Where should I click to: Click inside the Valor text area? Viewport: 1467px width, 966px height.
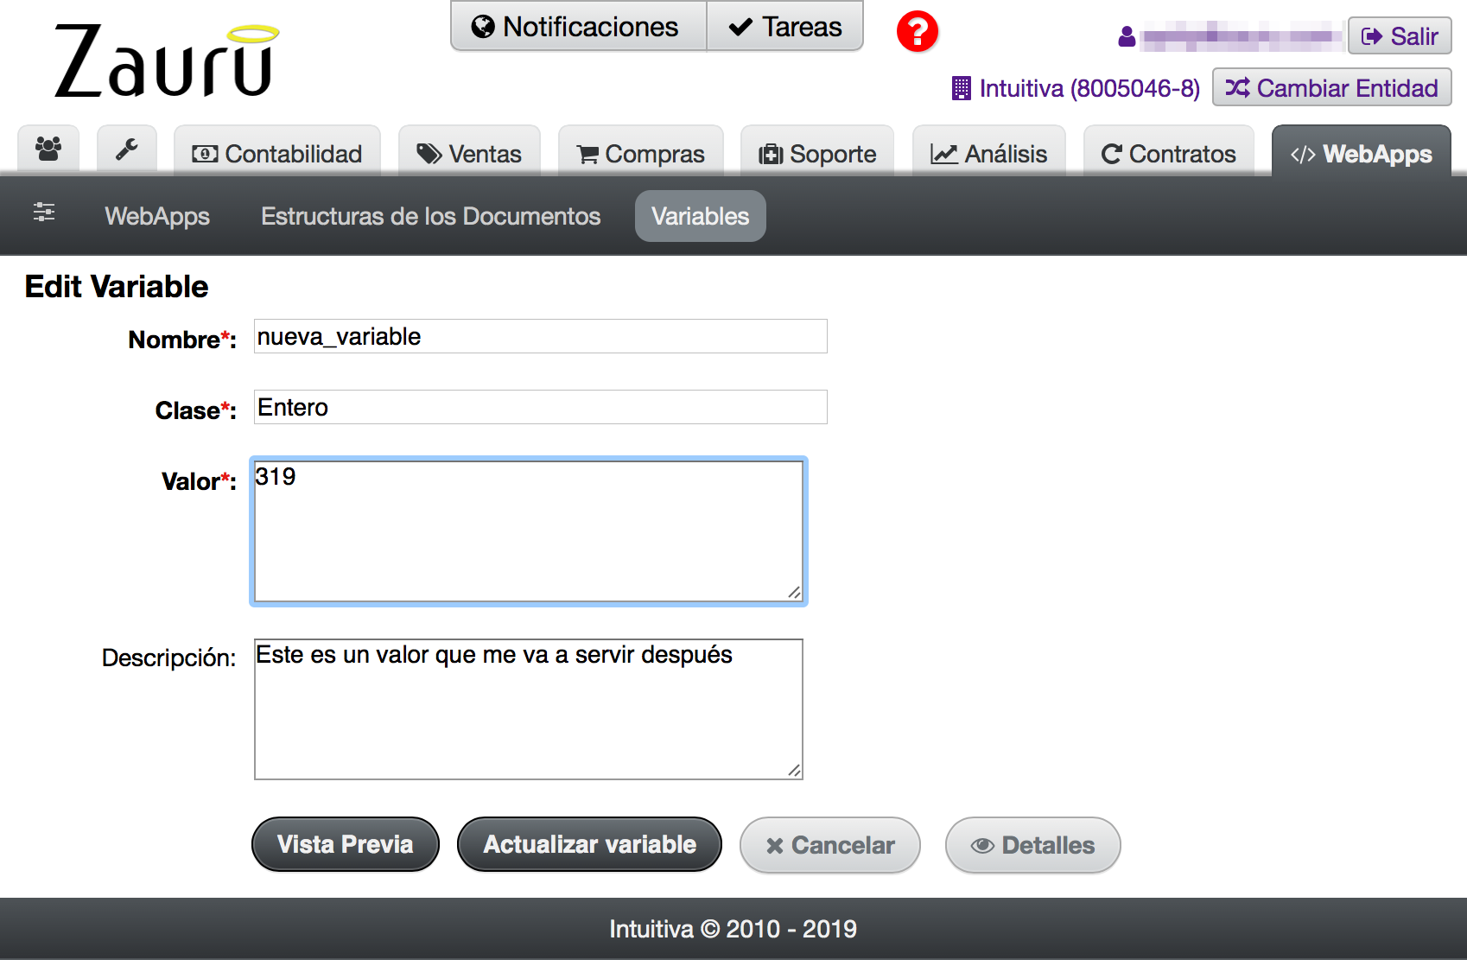529,531
